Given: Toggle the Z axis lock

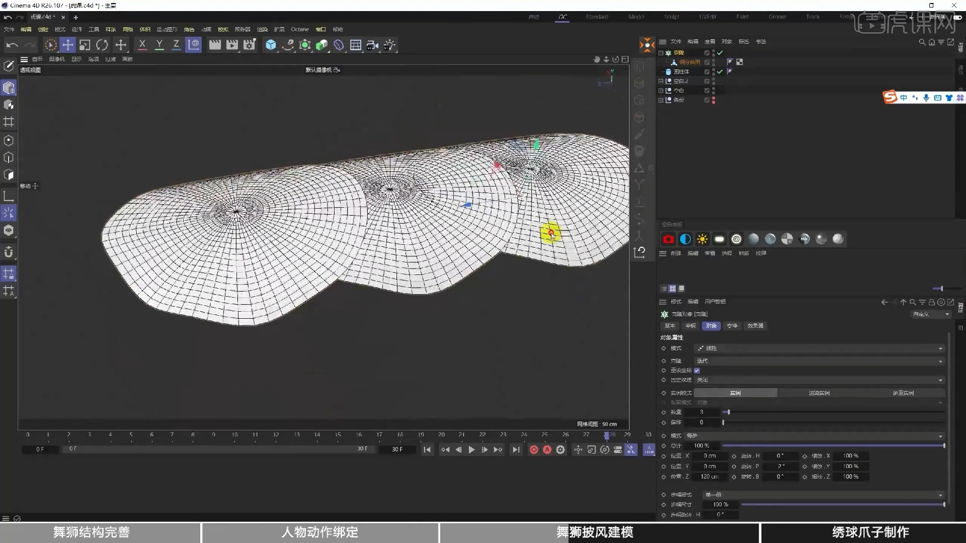Looking at the screenshot, I should tap(176, 45).
